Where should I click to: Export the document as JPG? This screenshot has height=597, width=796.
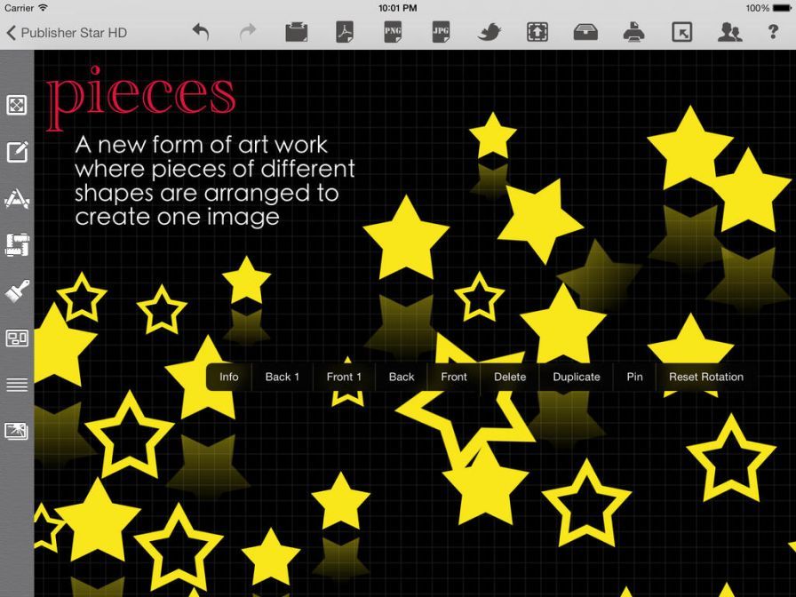(441, 33)
